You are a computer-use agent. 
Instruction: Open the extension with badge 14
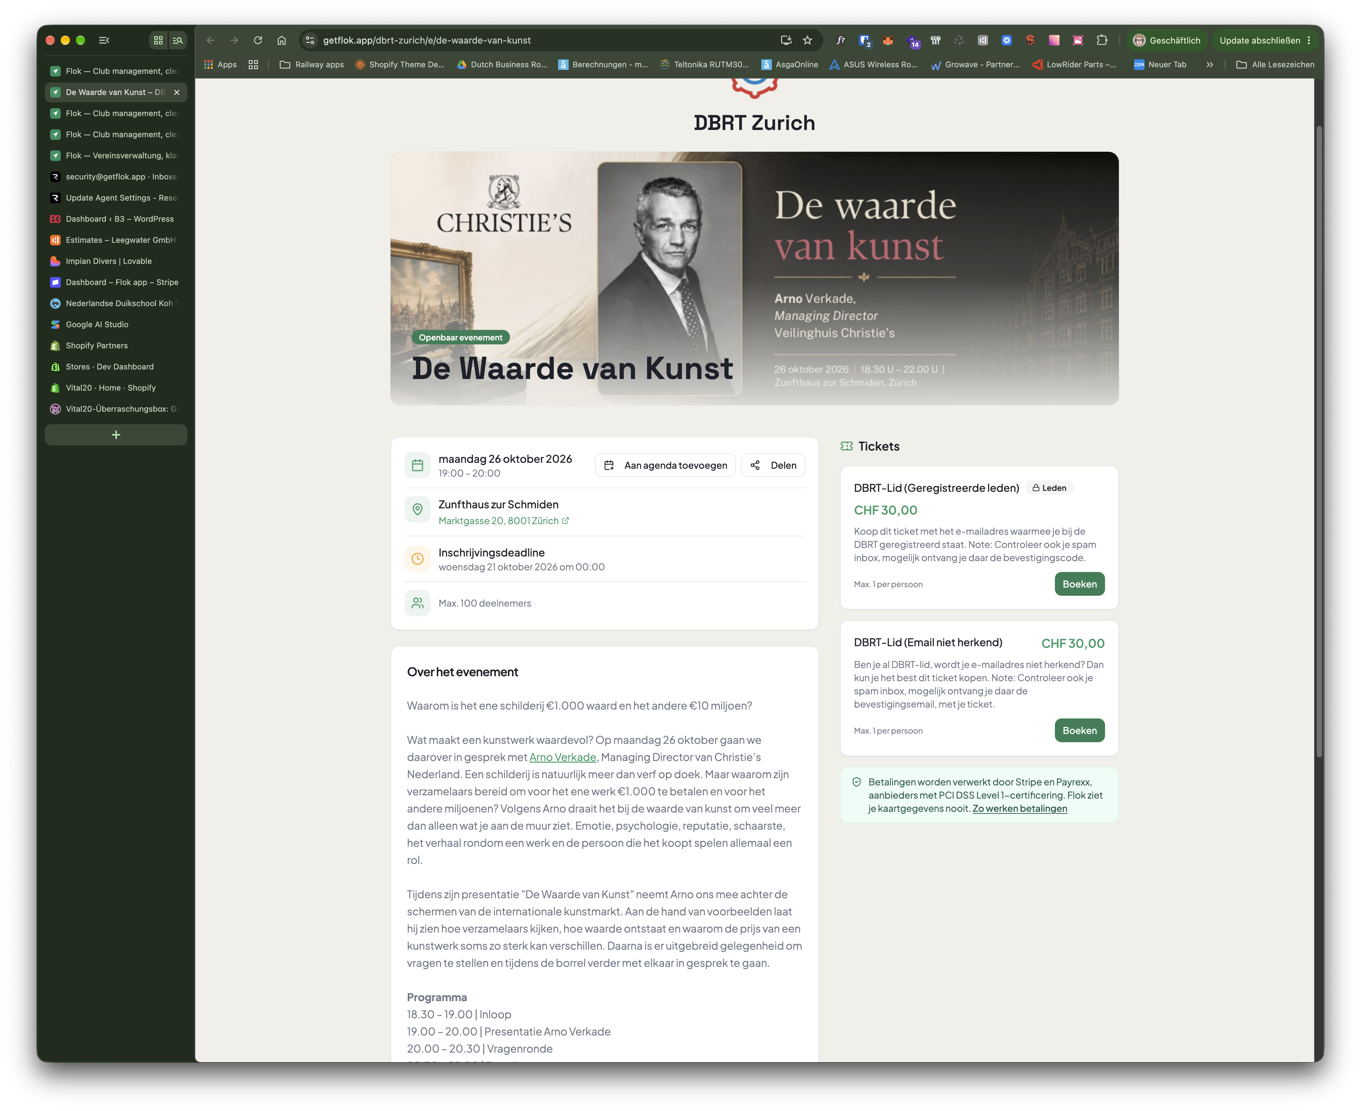point(912,41)
